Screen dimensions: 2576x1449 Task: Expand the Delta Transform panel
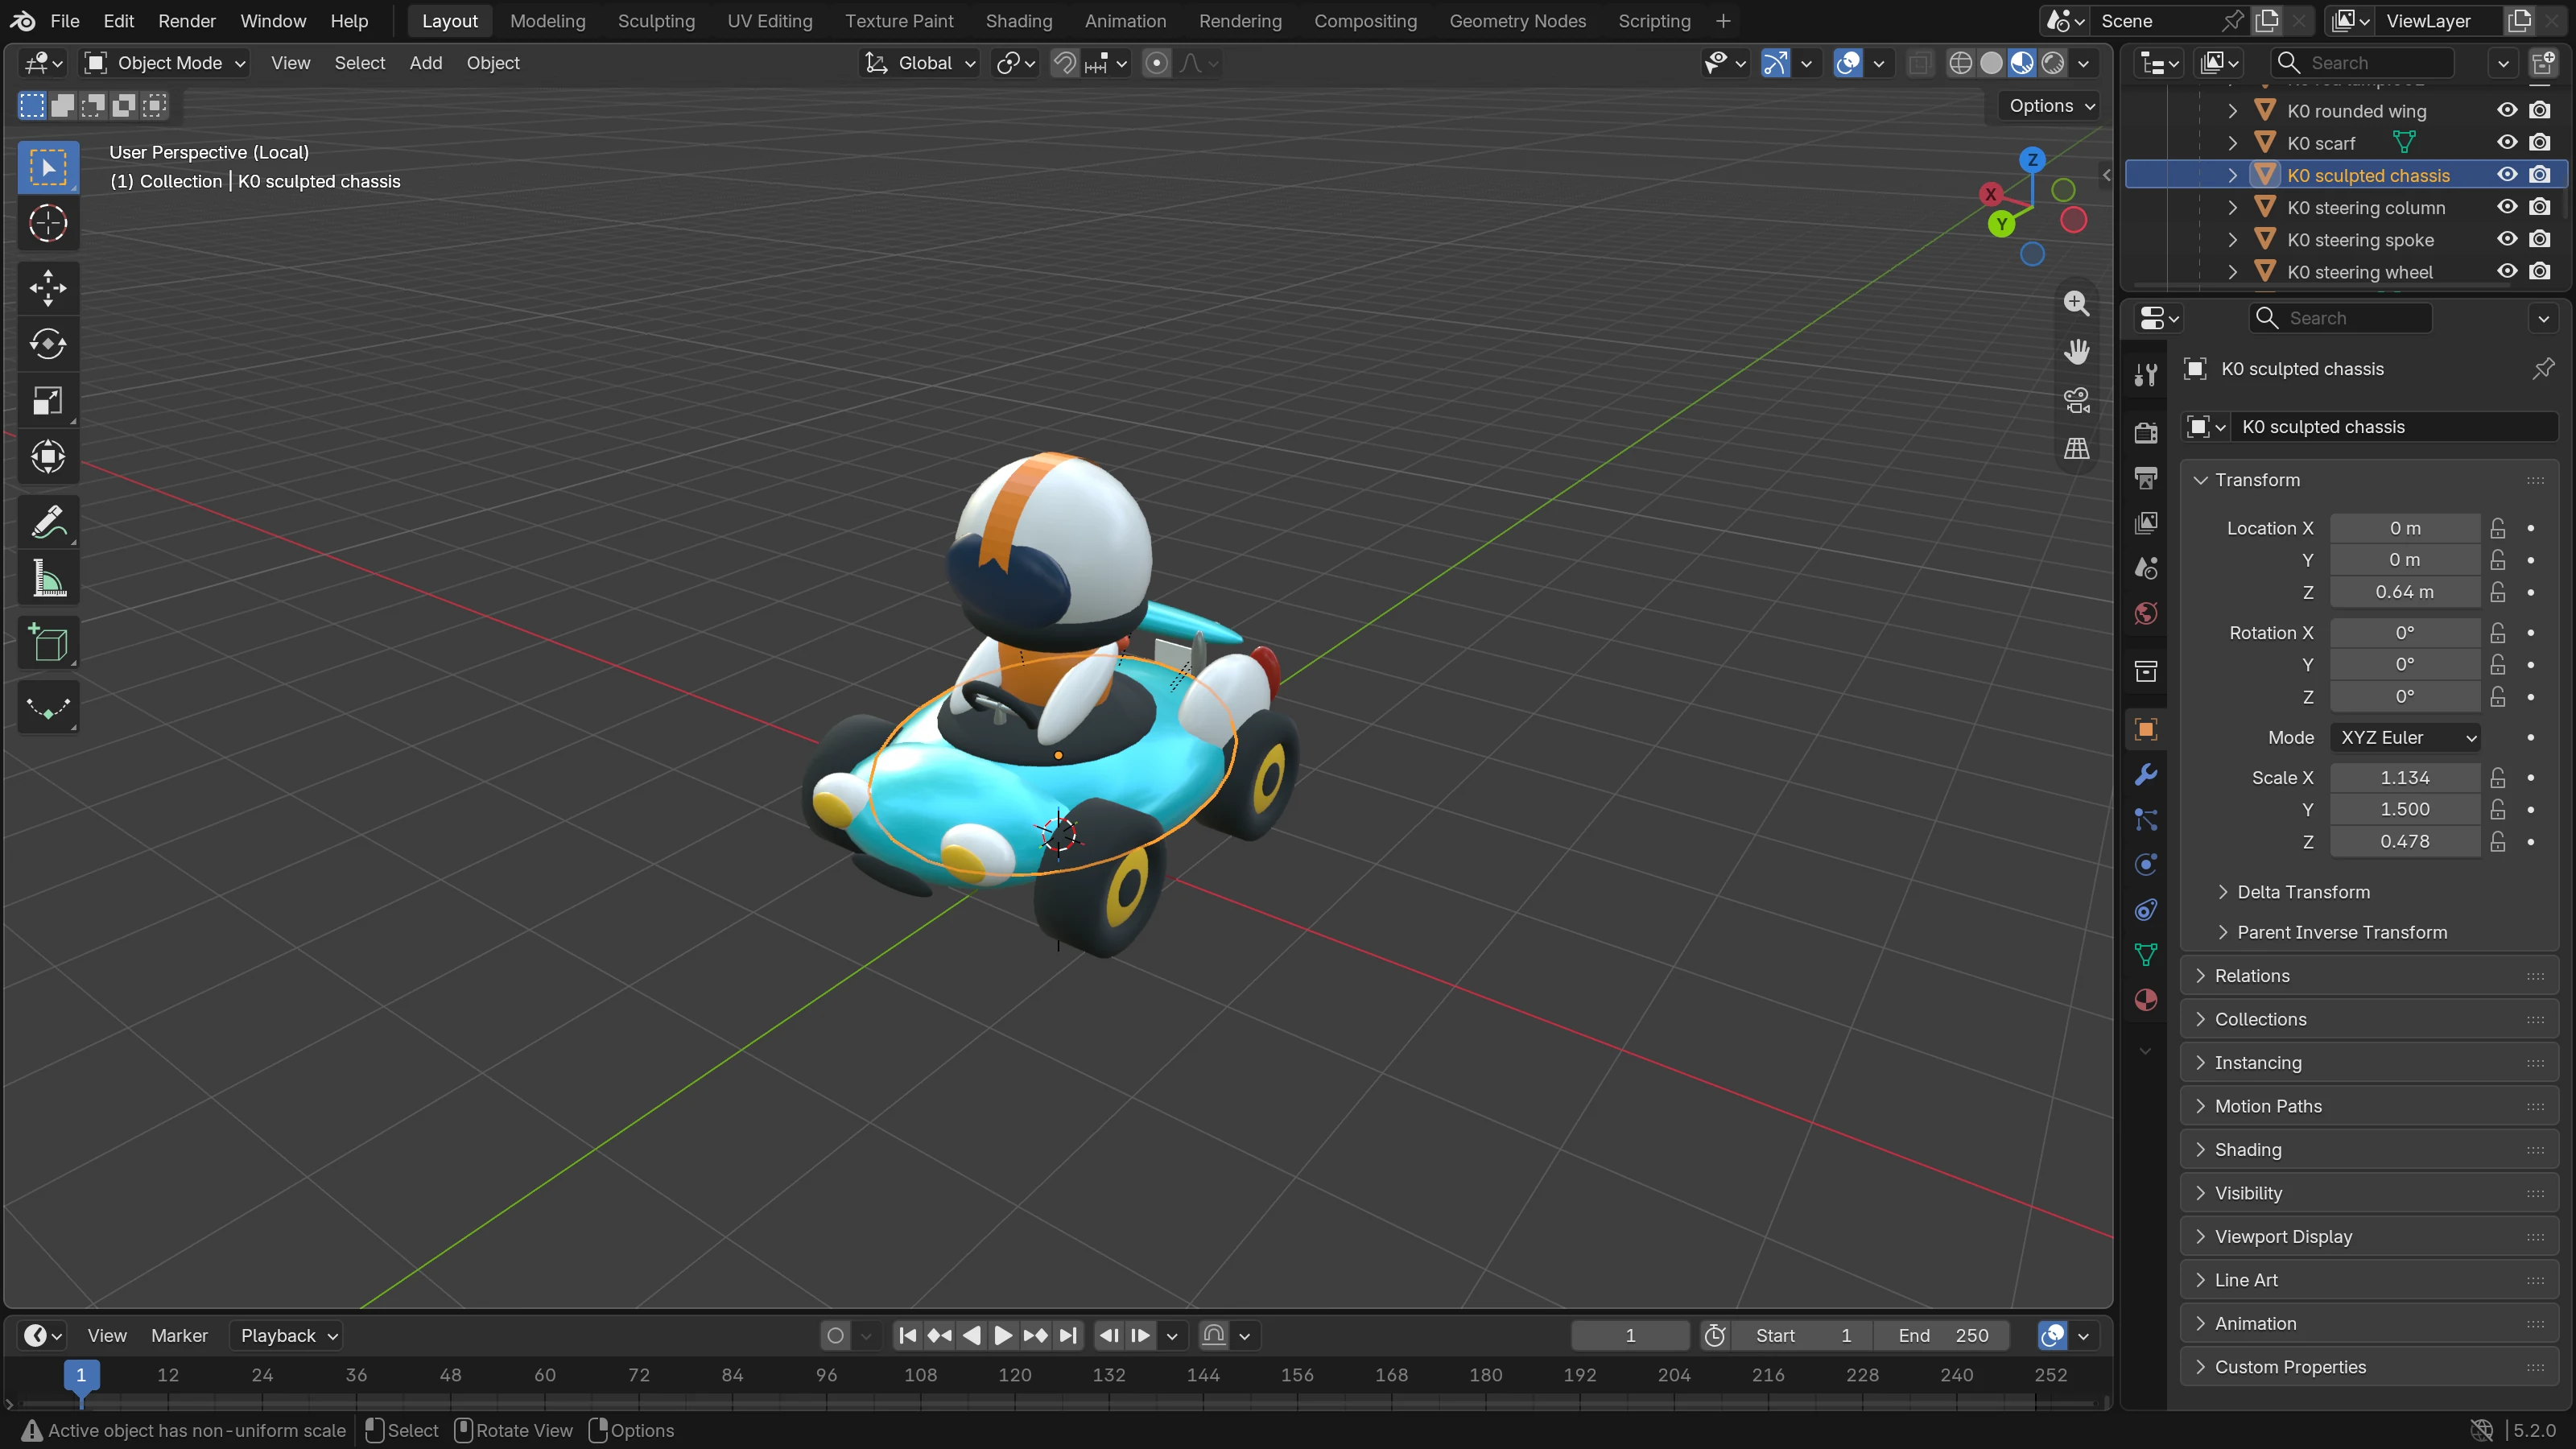2303,892
